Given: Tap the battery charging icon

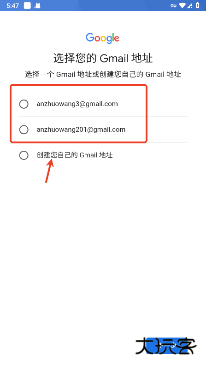Looking at the screenshot, I should (x=198, y=5).
